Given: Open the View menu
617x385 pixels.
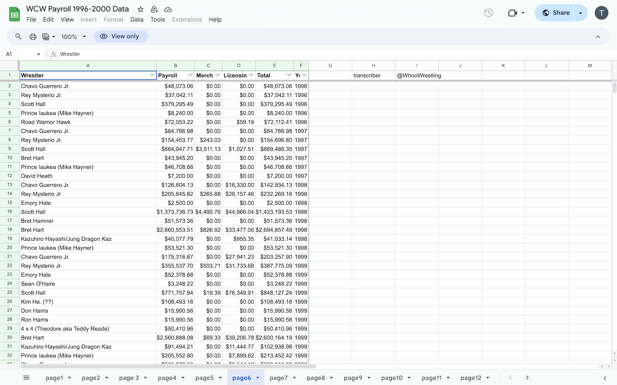Looking at the screenshot, I should coord(67,20).
